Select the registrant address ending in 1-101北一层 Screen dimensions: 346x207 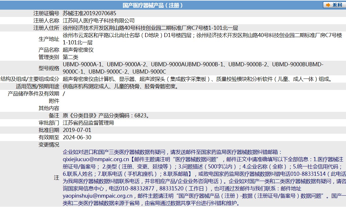pyautogui.click(x=150, y=28)
